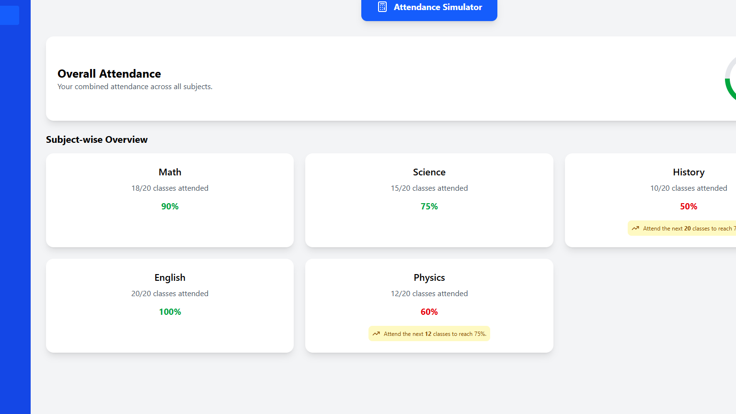Open the Physics subject card title

coord(429,277)
